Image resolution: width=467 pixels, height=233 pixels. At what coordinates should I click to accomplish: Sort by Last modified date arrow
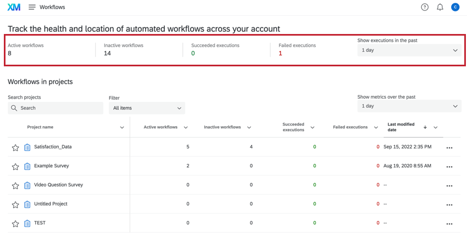pos(425,127)
